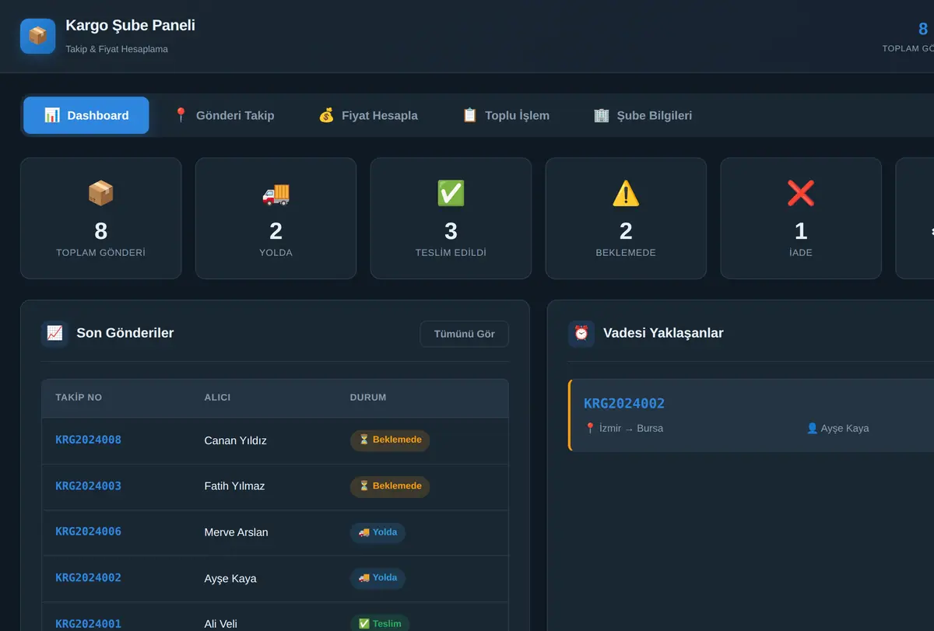Viewport: 934px width, 631px height.
Task: Click the chart icon beside Son Gönderiler
Action: click(x=54, y=333)
